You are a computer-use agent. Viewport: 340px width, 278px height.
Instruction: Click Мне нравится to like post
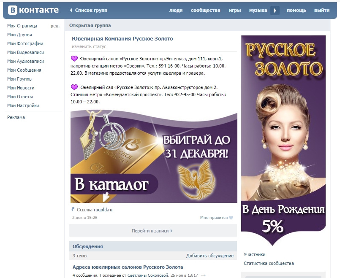point(214,218)
